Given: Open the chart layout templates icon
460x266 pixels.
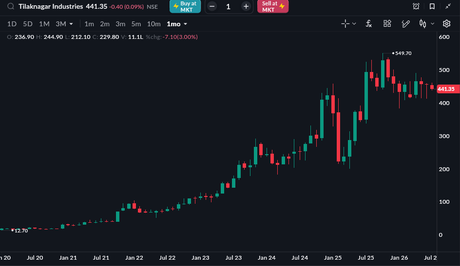Looking at the screenshot, I should click(x=387, y=23).
